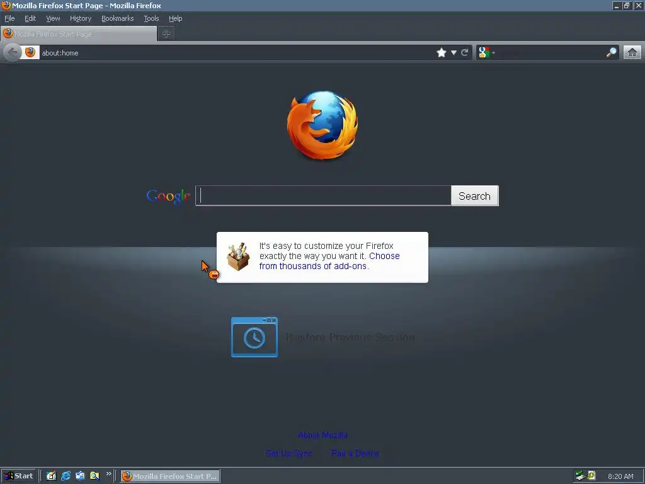Minimize the Firefox window

pyautogui.click(x=616, y=6)
